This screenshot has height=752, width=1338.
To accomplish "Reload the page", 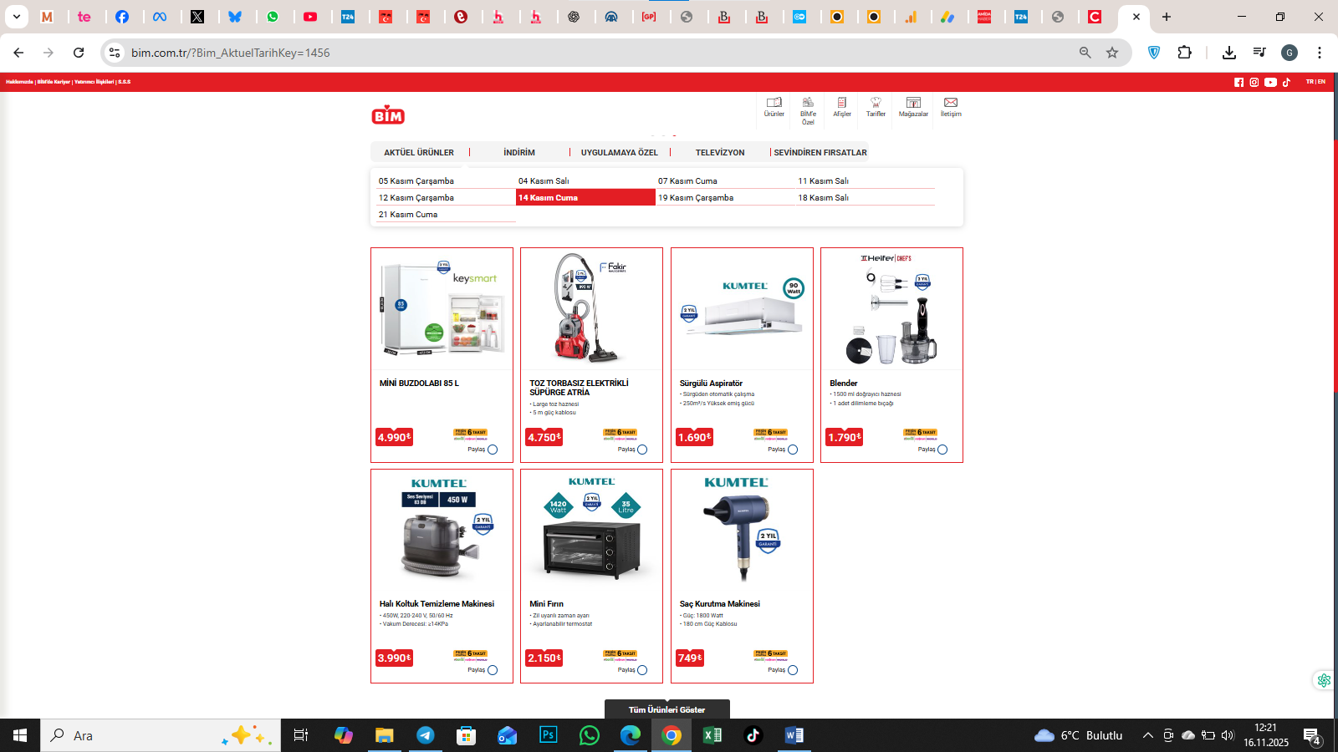I will (x=79, y=53).
